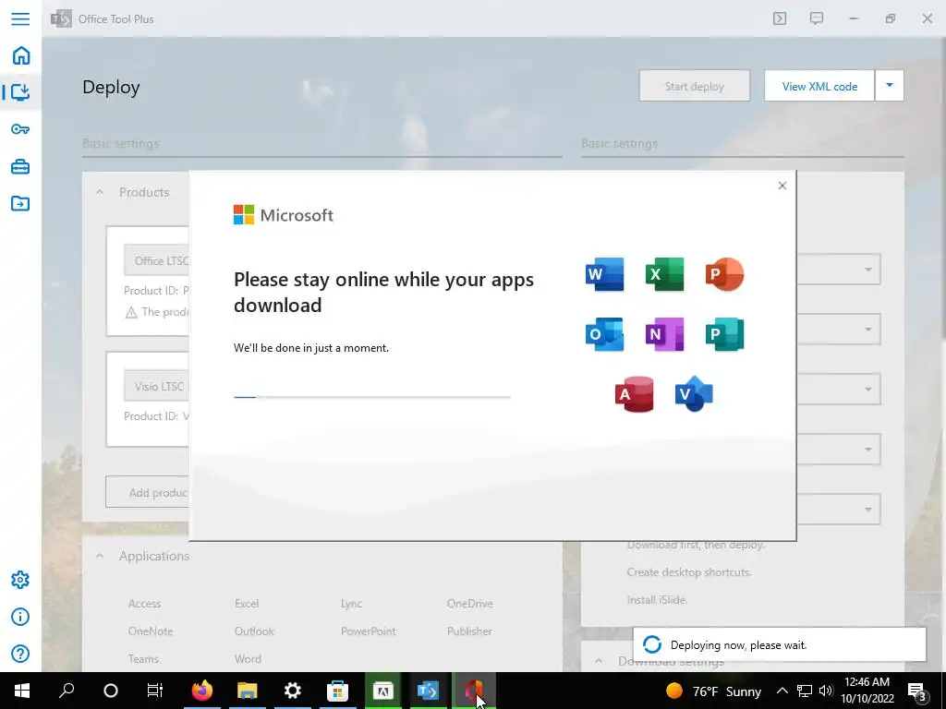Open Settings gear in sidebar

tap(20, 580)
